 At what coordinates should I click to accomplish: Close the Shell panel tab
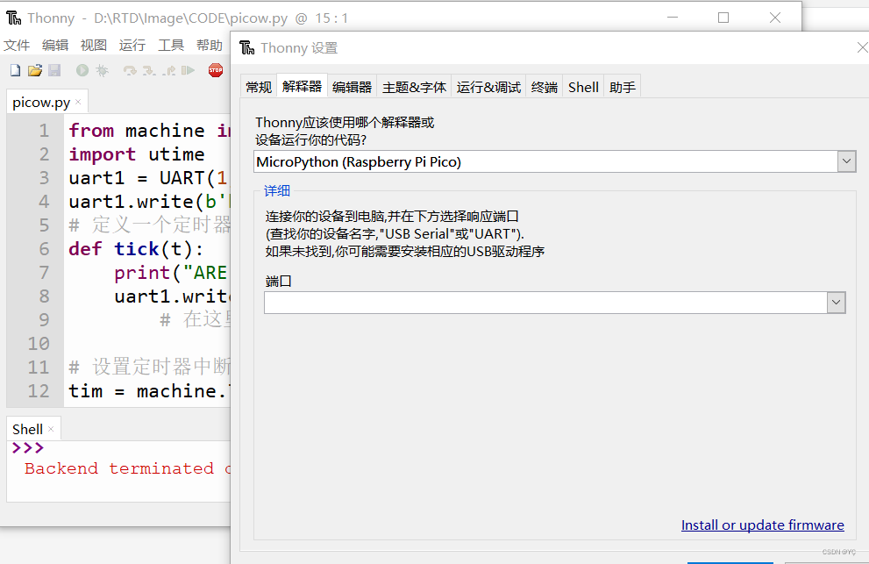click(x=51, y=429)
